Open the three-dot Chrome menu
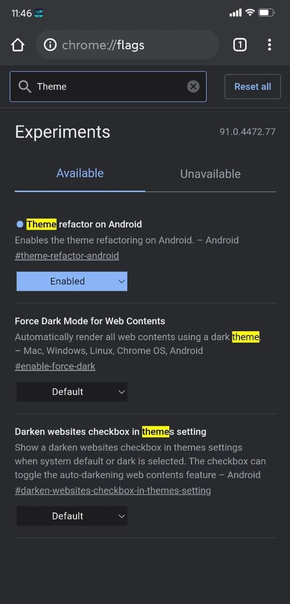The image size is (290, 604). [269, 45]
